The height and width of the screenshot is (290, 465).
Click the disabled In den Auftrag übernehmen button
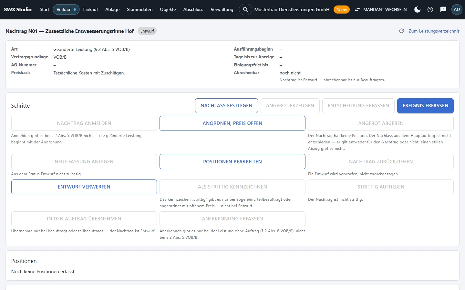84,219
